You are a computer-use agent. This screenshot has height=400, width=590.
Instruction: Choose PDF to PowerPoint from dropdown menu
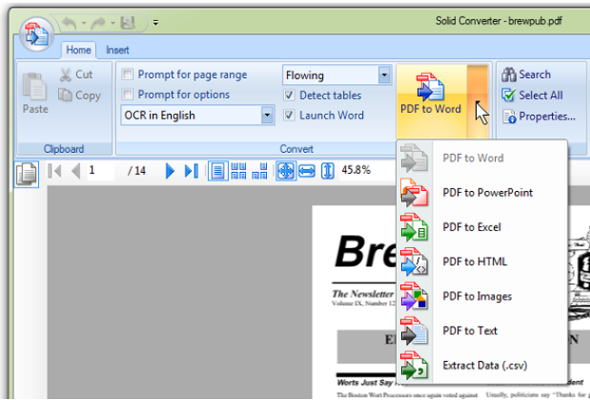pyautogui.click(x=482, y=193)
